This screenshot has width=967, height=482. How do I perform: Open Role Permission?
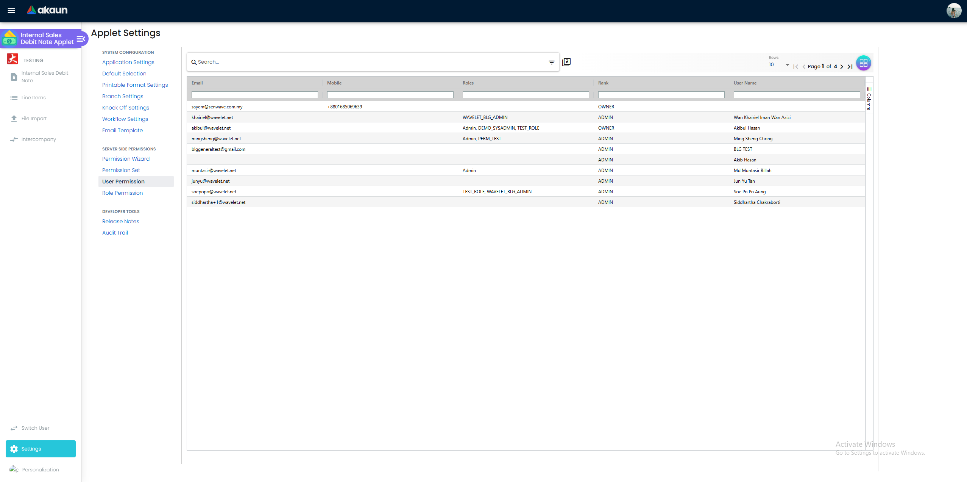click(123, 193)
